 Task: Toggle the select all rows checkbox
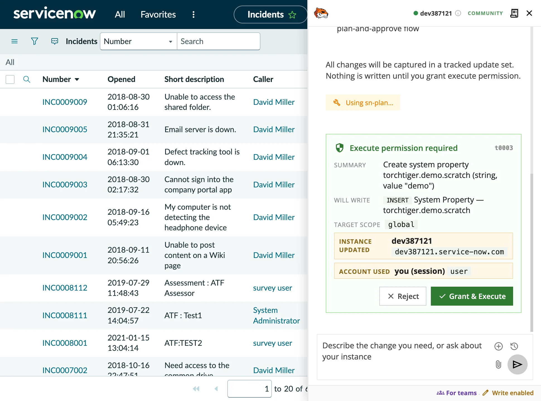pos(10,79)
